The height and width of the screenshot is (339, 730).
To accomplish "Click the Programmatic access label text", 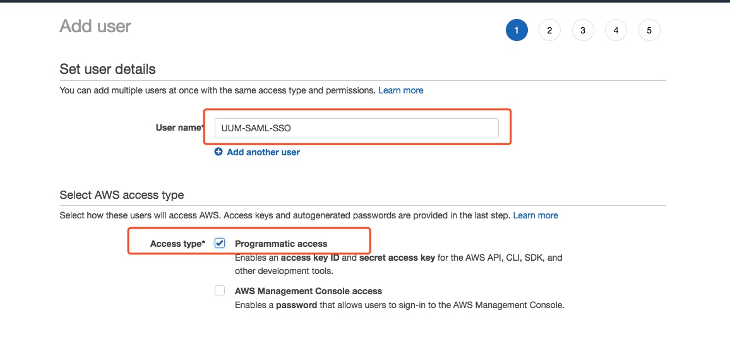I will 281,244.
